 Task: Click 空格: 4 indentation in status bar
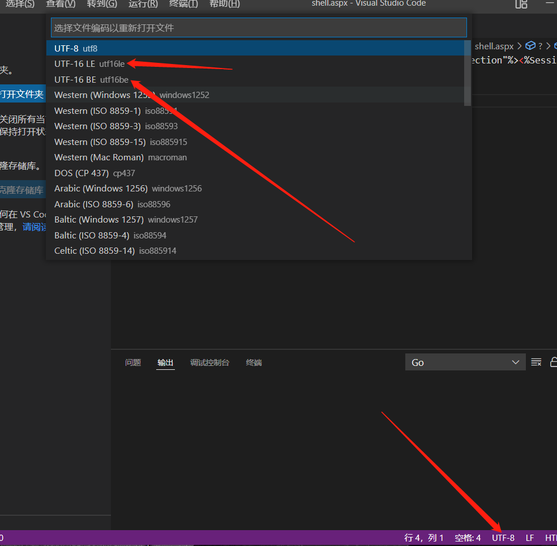(x=468, y=538)
